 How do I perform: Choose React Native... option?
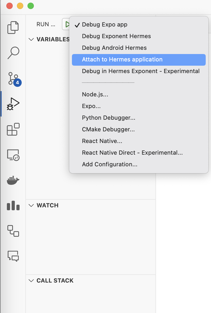[139, 141]
